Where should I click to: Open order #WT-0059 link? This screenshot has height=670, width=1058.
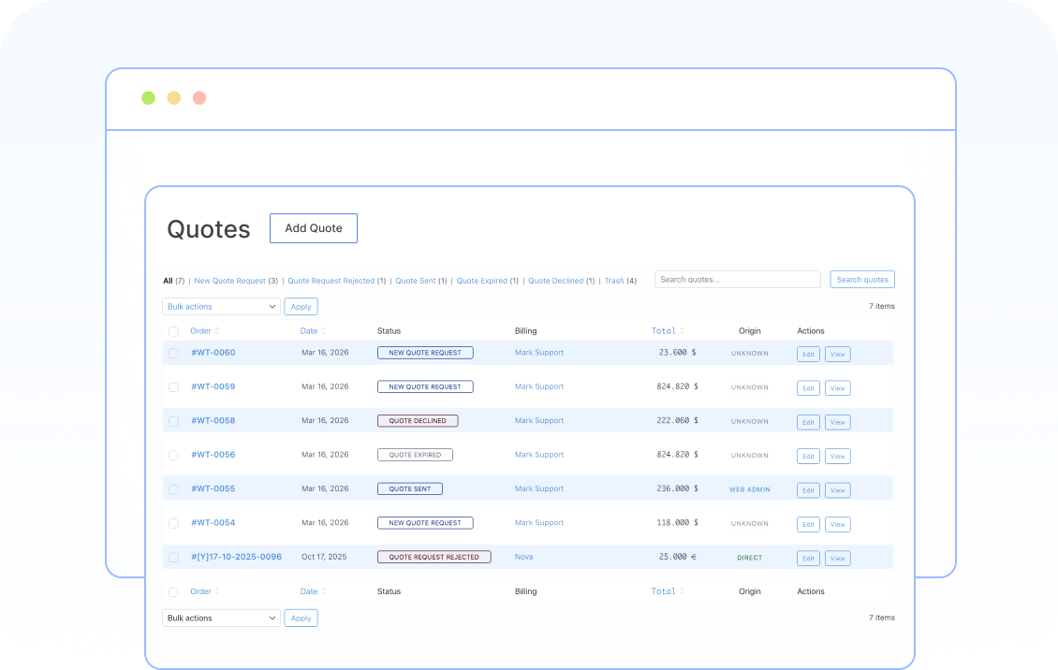pyautogui.click(x=213, y=386)
